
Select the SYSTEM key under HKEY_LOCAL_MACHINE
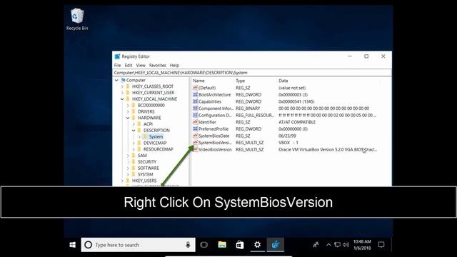click(x=145, y=174)
